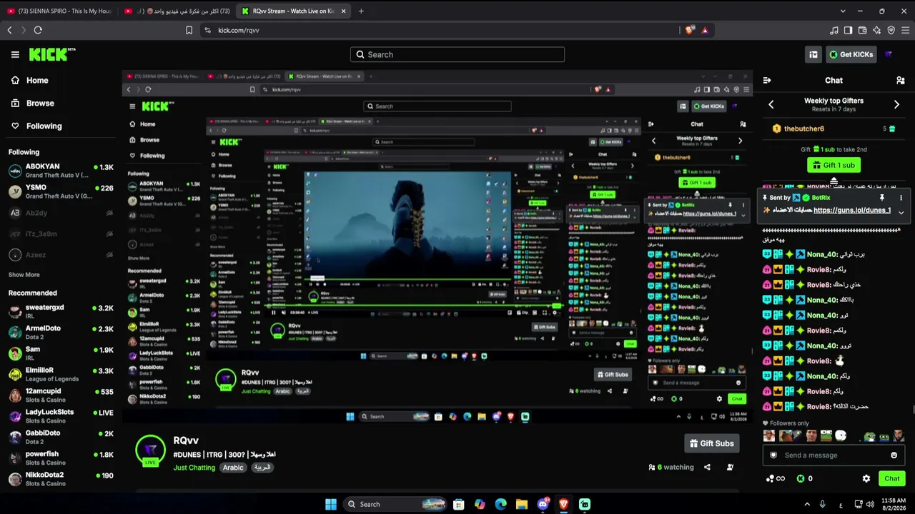Close the RQvv Stream tab

(343, 11)
